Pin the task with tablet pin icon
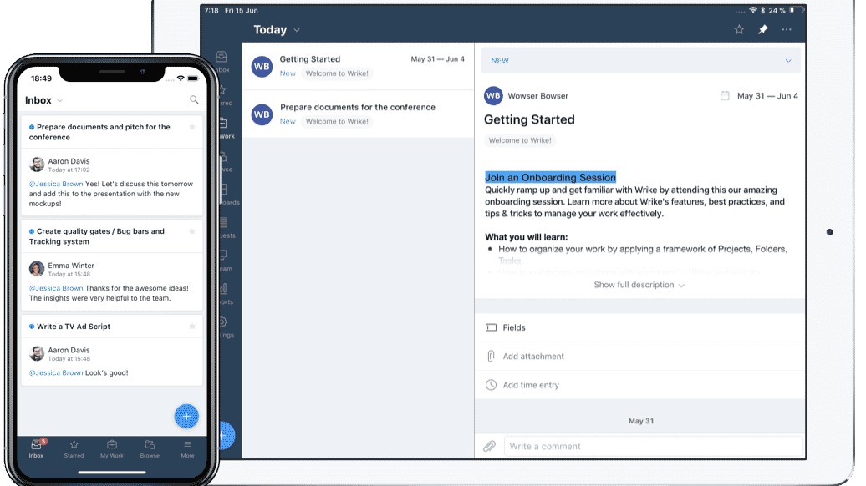The image size is (866, 486). (762, 30)
